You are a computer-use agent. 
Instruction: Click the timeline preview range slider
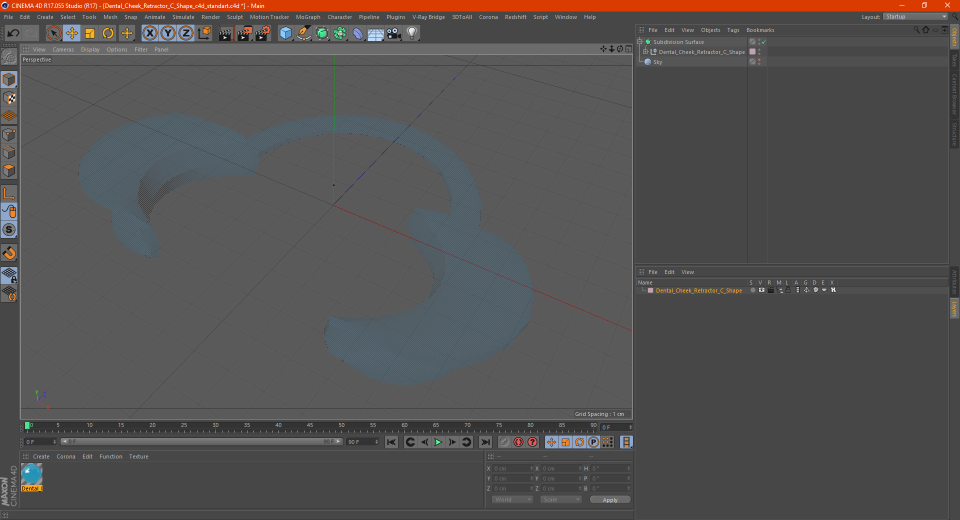[201, 441]
